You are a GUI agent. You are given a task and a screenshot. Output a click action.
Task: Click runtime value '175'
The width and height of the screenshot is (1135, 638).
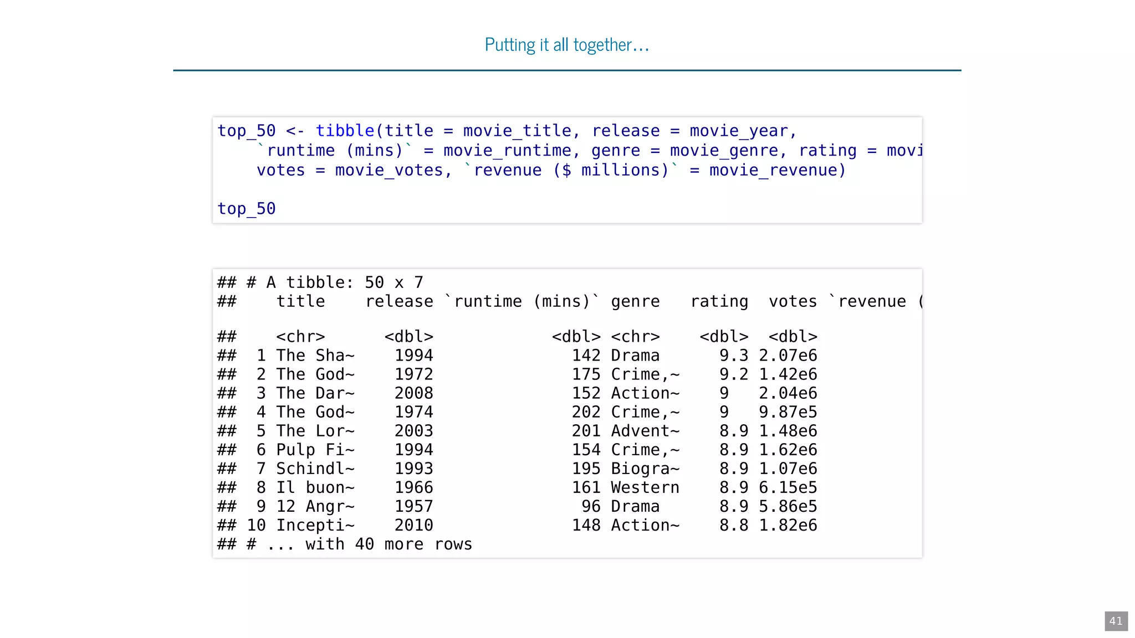tap(586, 374)
